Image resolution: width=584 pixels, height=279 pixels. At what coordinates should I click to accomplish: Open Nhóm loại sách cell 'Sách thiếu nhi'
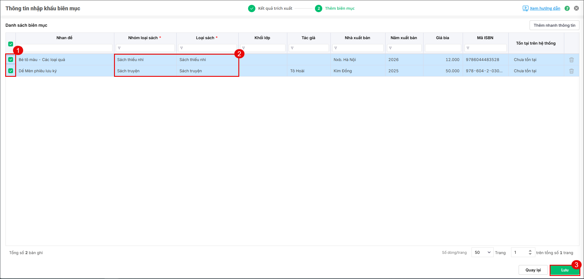[x=145, y=60]
